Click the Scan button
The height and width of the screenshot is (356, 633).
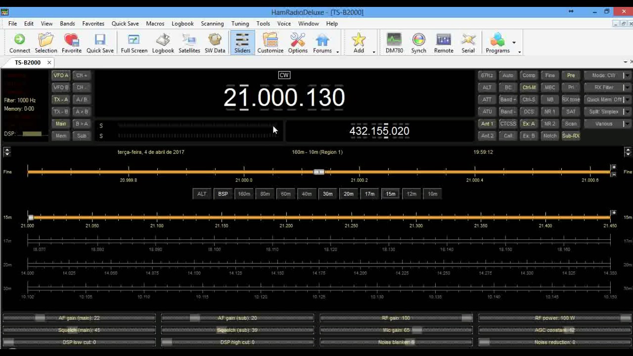pyautogui.click(x=571, y=124)
